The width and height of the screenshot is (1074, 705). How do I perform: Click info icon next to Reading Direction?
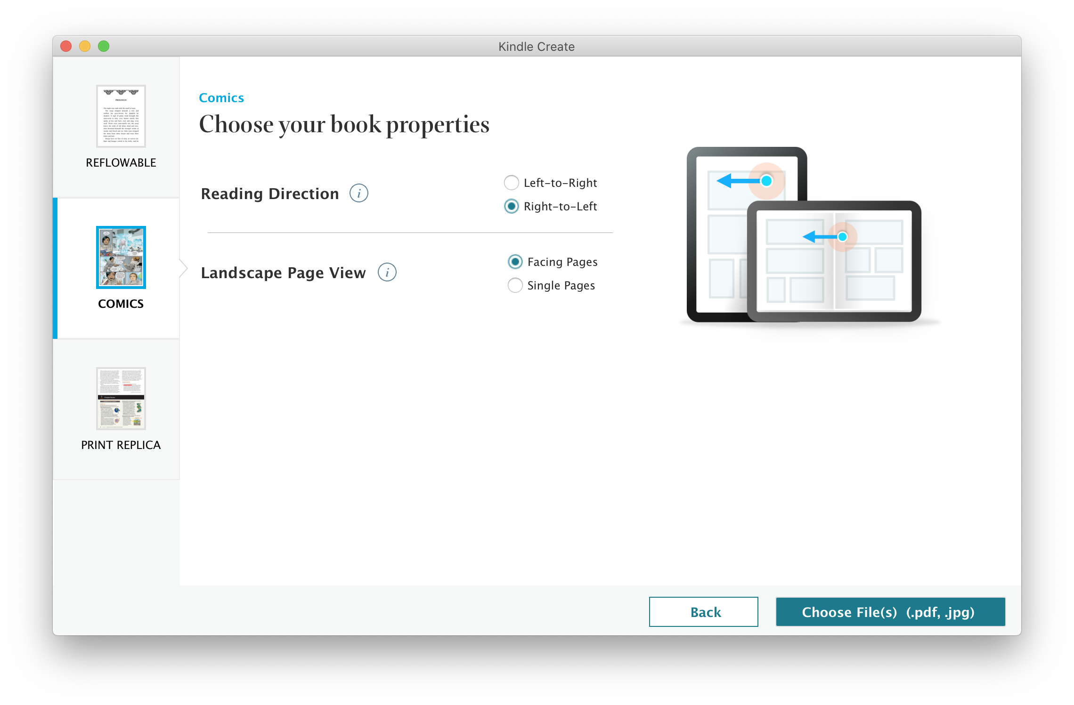[x=360, y=194]
